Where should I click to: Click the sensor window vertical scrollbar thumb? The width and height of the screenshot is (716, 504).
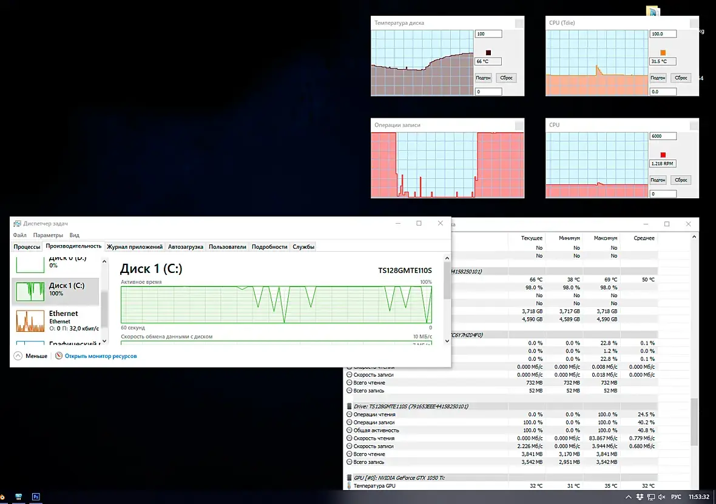pyautogui.click(x=694, y=422)
